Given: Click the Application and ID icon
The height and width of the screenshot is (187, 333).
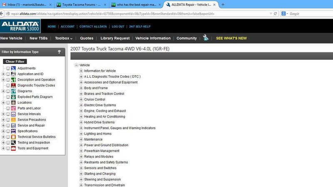Looking at the screenshot, I should click(13, 74).
